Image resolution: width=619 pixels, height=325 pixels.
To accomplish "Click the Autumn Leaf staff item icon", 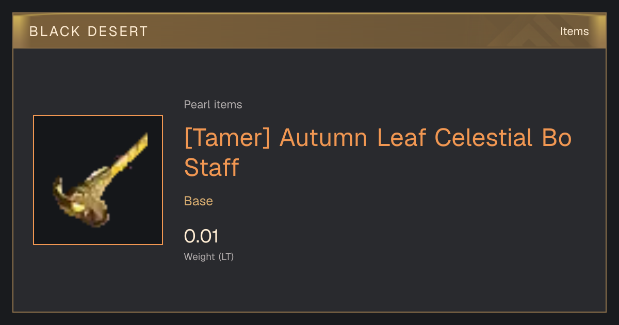I will point(98,180).
